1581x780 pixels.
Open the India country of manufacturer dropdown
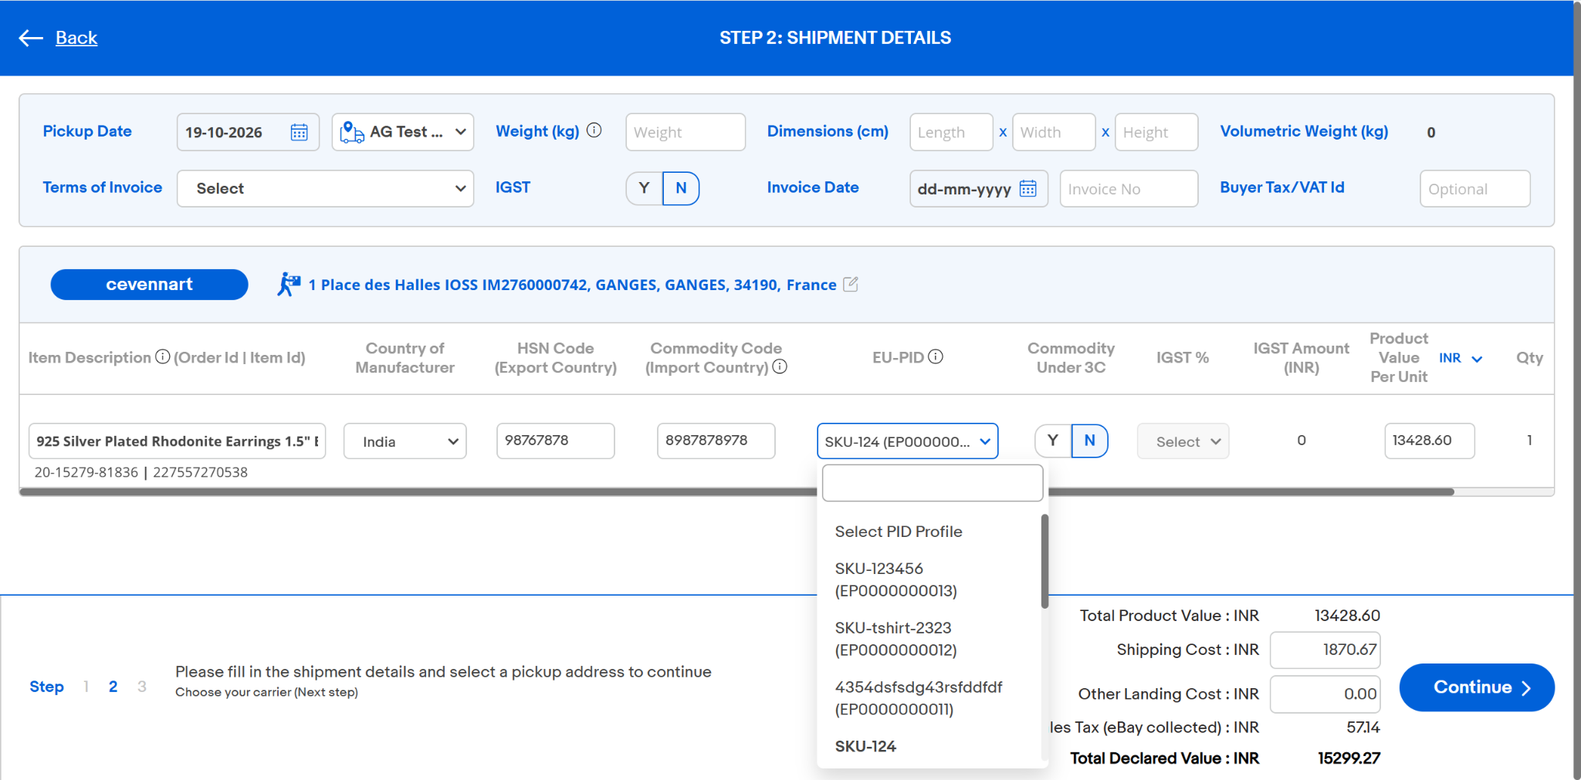coord(405,441)
